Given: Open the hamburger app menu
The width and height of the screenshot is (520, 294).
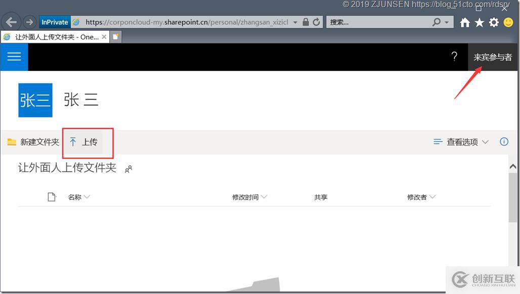Looking at the screenshot, I should click(14, 57).
